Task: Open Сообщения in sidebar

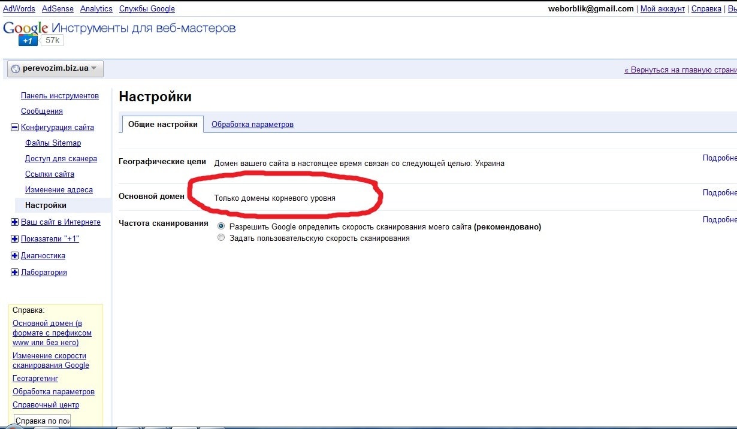Action: pyautogui.click(x=42, y=111)
